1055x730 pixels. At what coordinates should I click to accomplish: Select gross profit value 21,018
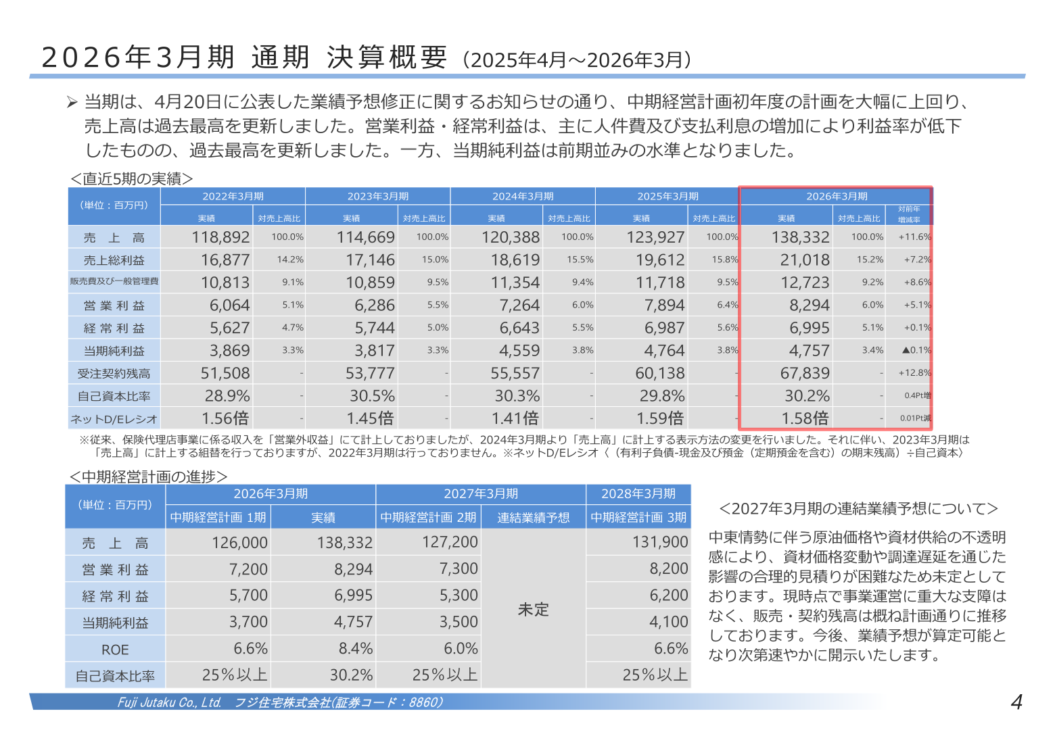(805, 260)
